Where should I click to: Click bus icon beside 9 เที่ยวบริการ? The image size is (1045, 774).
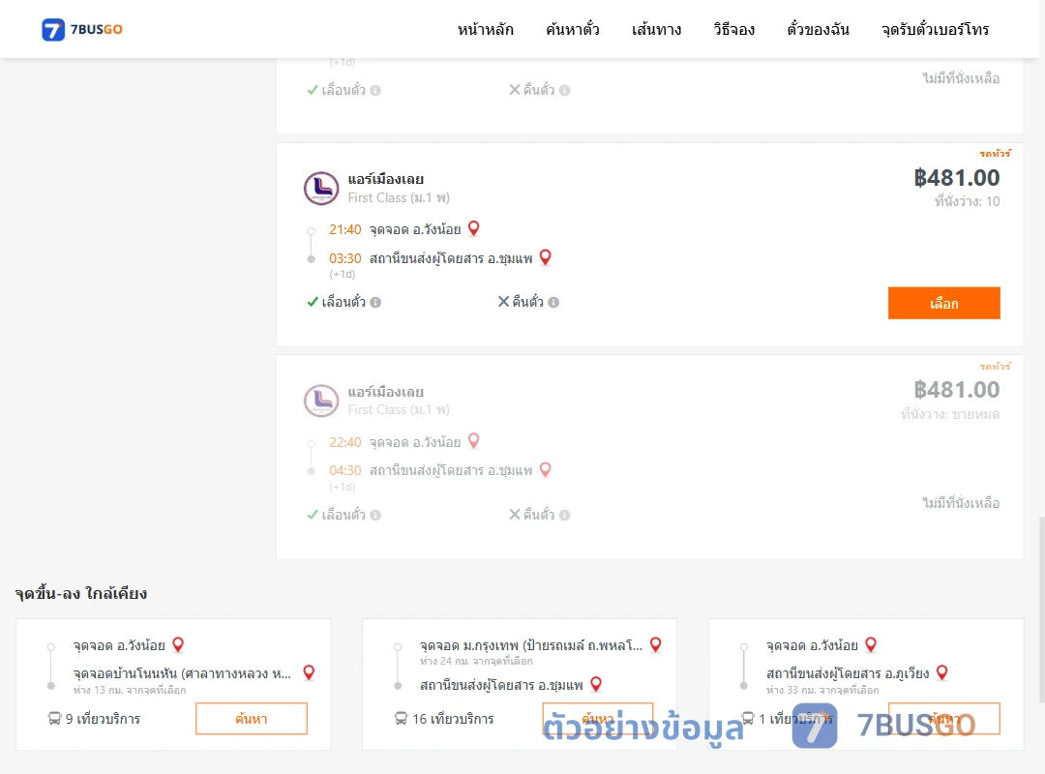tap(54, 719)
